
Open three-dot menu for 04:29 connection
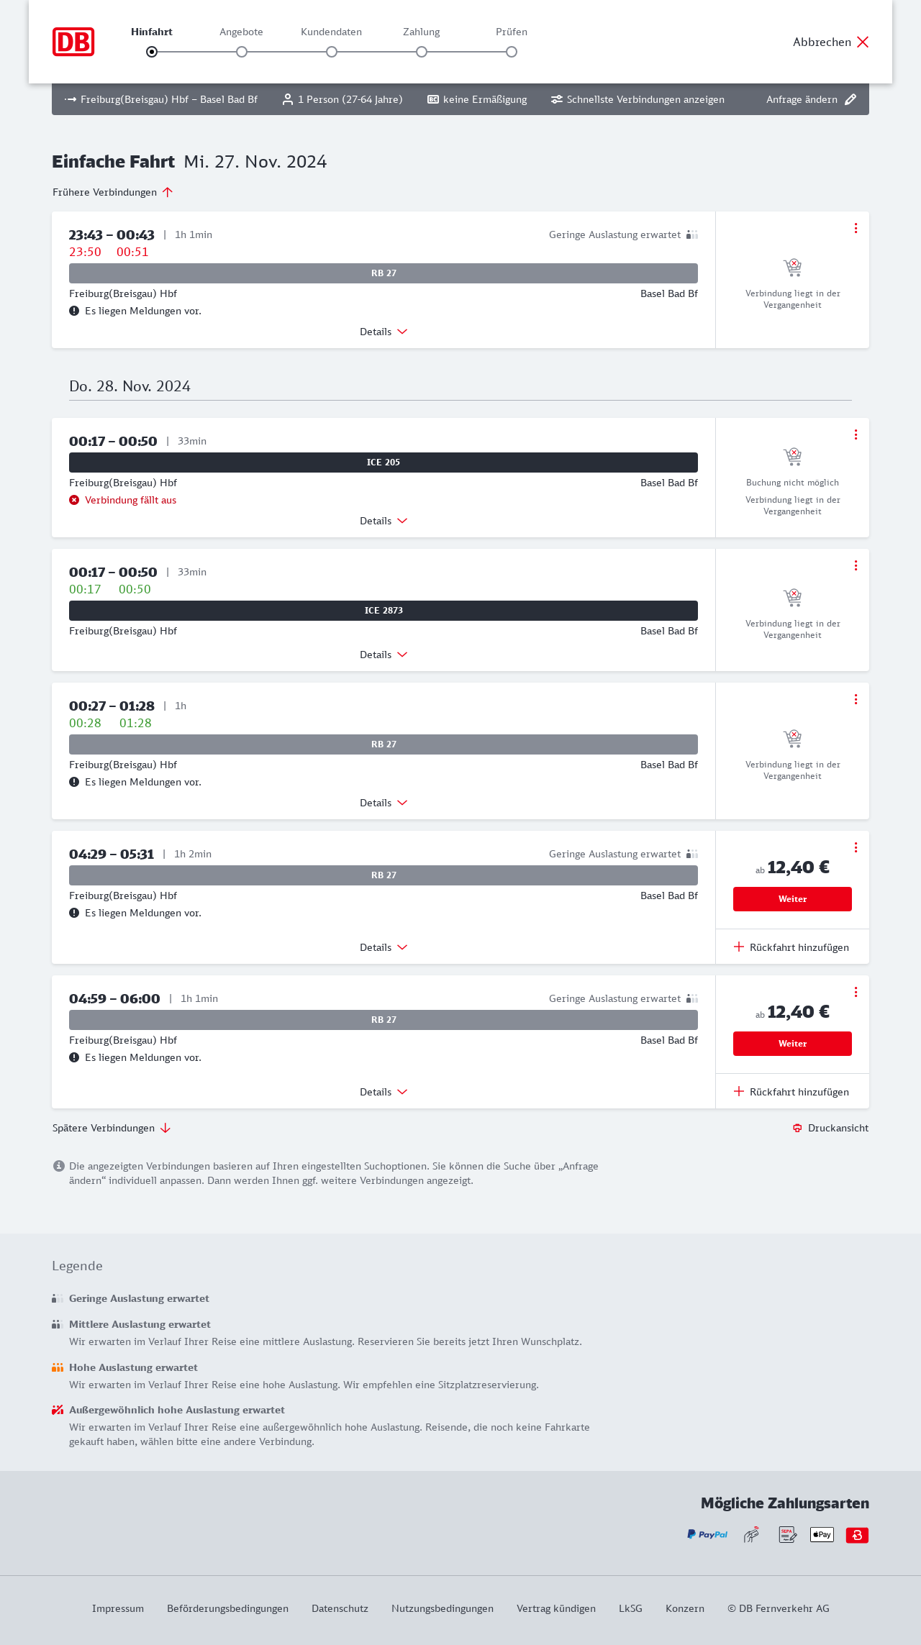click(x=856, y=847)
